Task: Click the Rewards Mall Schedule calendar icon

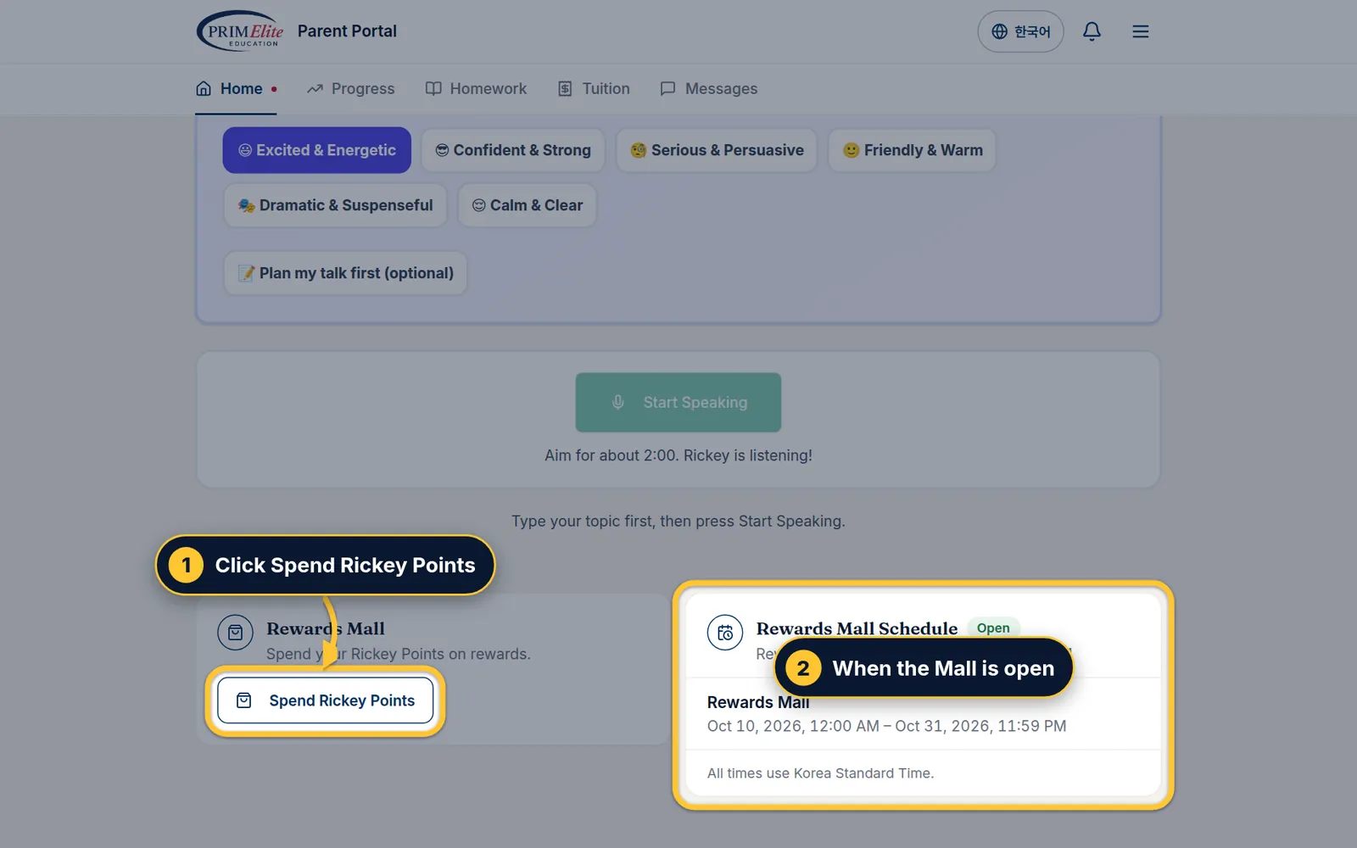Action: coord(725,633)
